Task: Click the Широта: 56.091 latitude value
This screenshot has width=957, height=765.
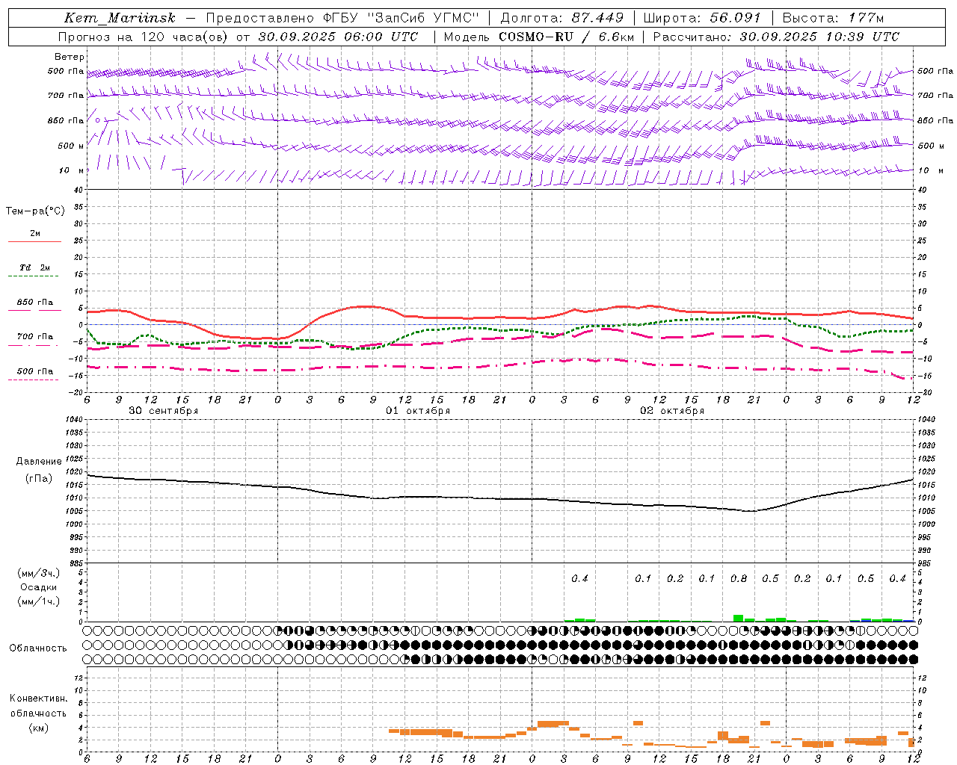Action: pos(702,18)
